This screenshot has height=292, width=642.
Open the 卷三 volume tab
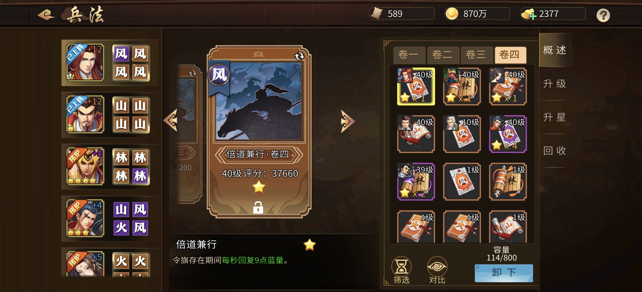[x=476, y=54]
